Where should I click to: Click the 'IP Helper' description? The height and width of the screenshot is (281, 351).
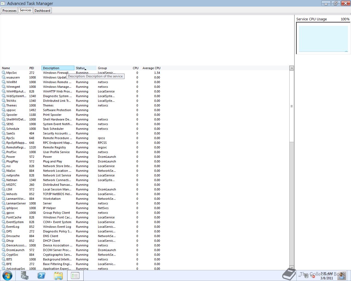[49, 208]
